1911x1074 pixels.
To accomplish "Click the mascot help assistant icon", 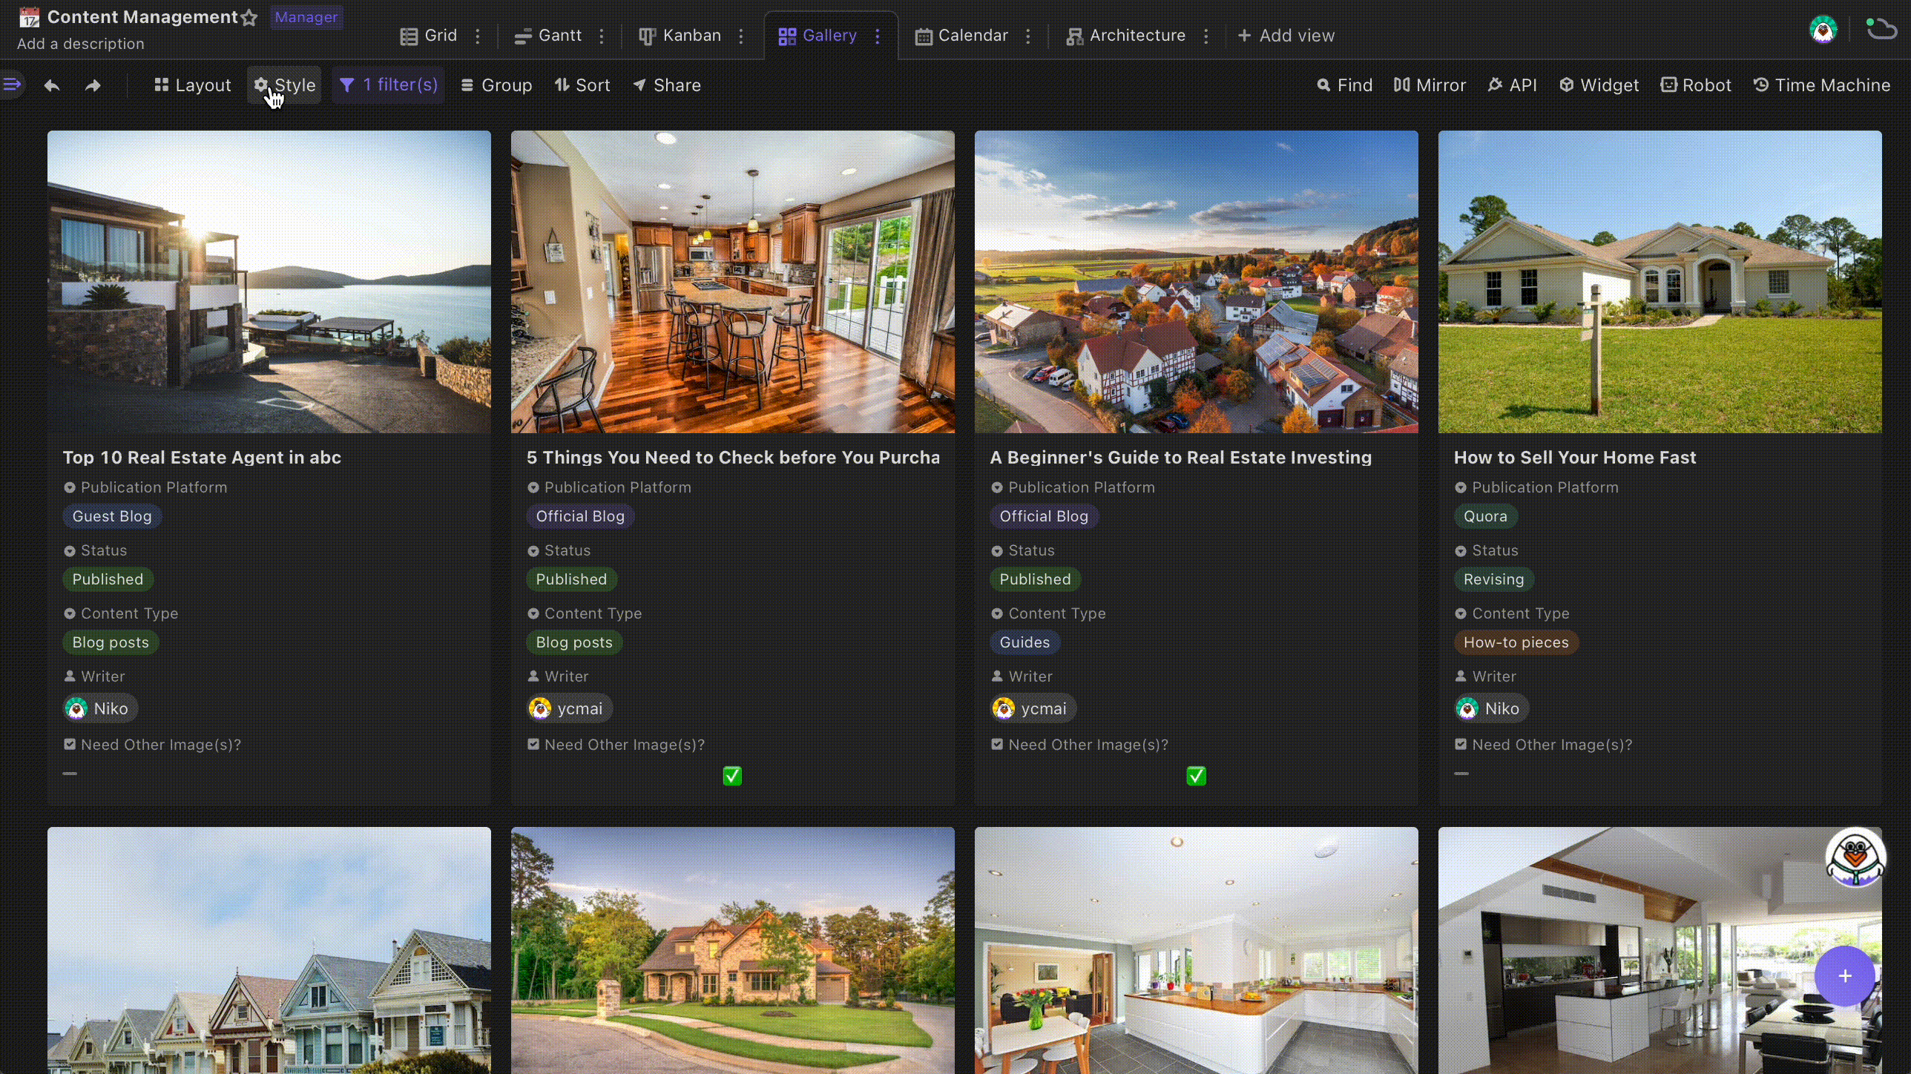I will point(1855,858).
